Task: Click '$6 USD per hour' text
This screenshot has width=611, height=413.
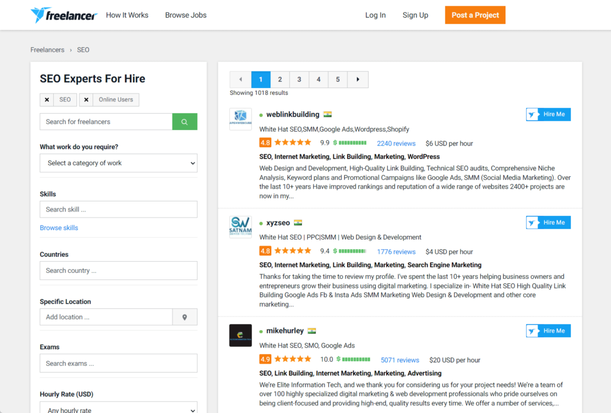Action: coord(449,143)
